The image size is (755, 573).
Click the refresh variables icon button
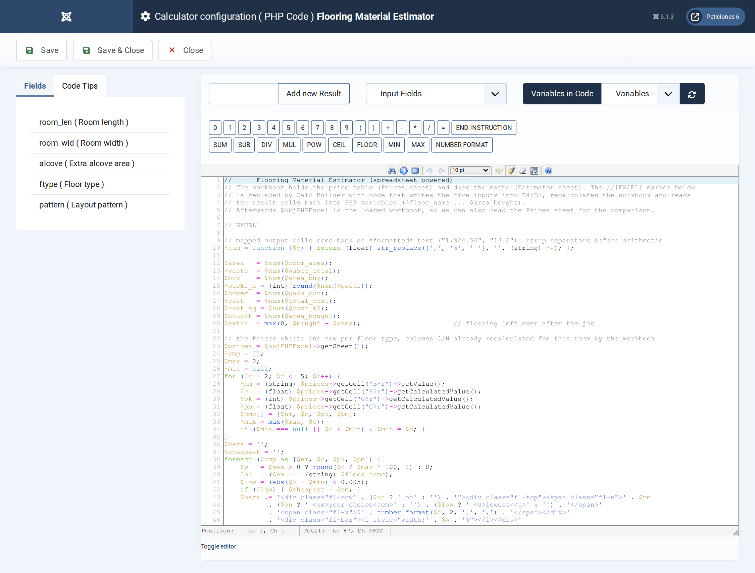[692, 94]
